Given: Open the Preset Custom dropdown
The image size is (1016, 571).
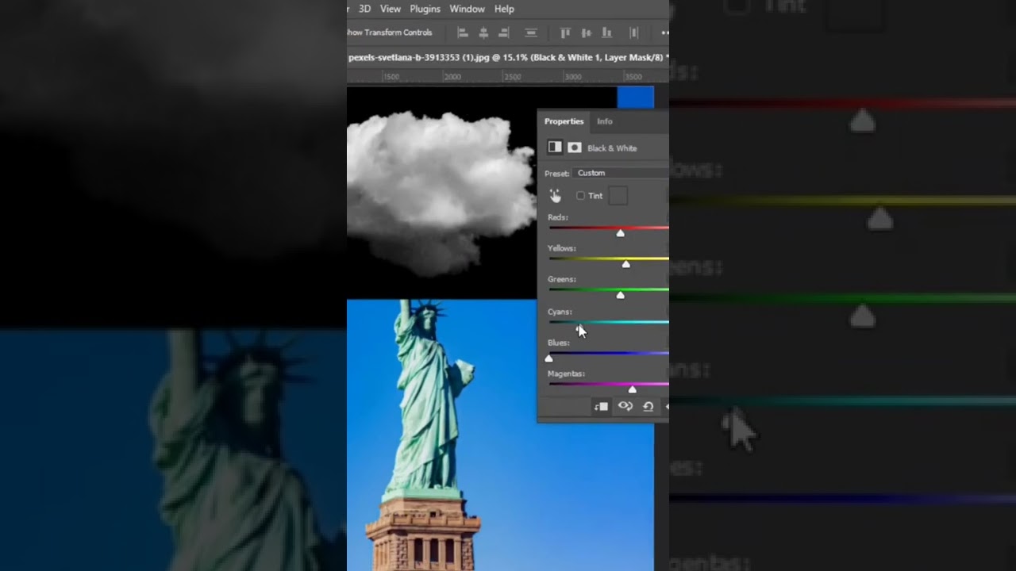Looking at the screenshot, I should pos(620,173).
